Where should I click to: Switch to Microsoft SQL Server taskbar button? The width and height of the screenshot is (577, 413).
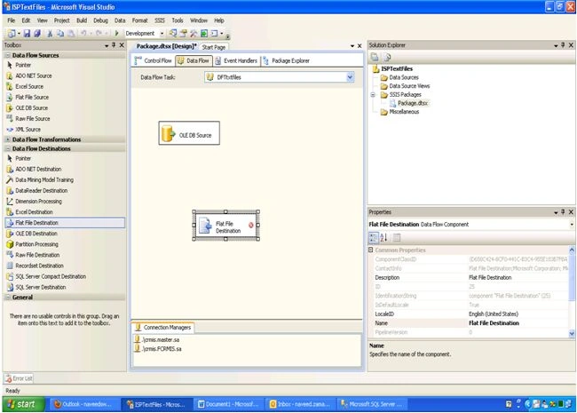pos(373,404)
